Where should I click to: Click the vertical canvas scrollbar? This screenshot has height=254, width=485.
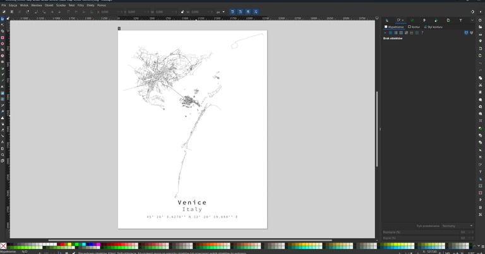click(x=377, y=129)
